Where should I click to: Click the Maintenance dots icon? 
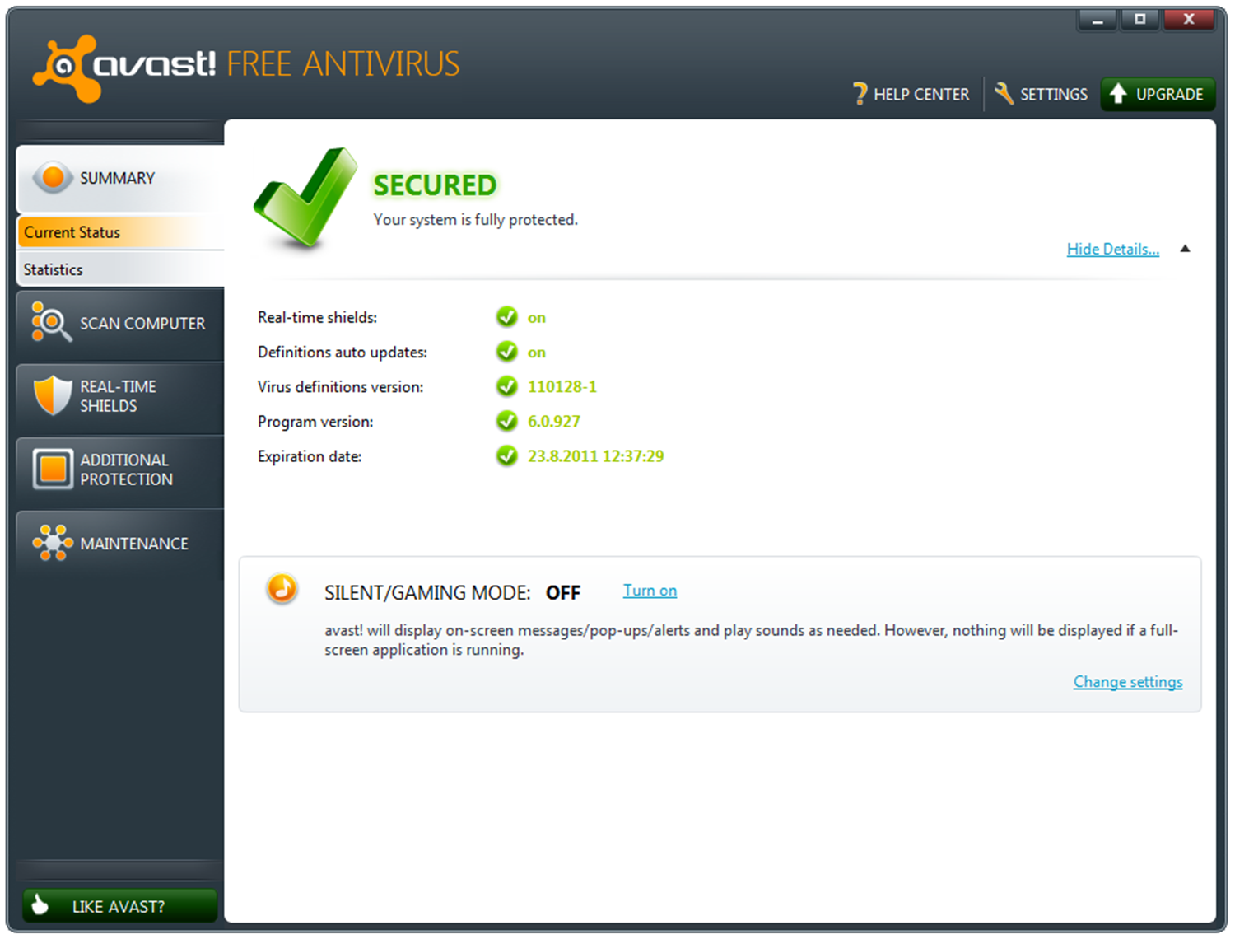click(x=53, y=543)
